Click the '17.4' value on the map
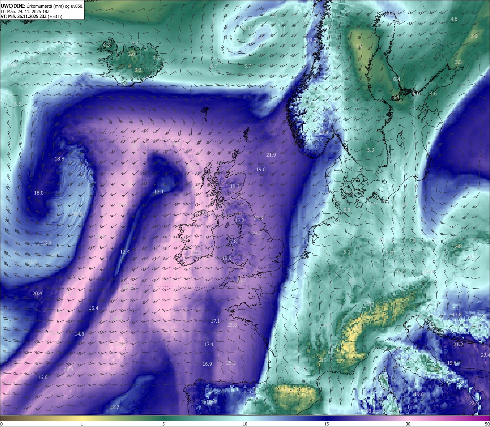The height and width of the screenshot is (427, 490). point(209,345)
